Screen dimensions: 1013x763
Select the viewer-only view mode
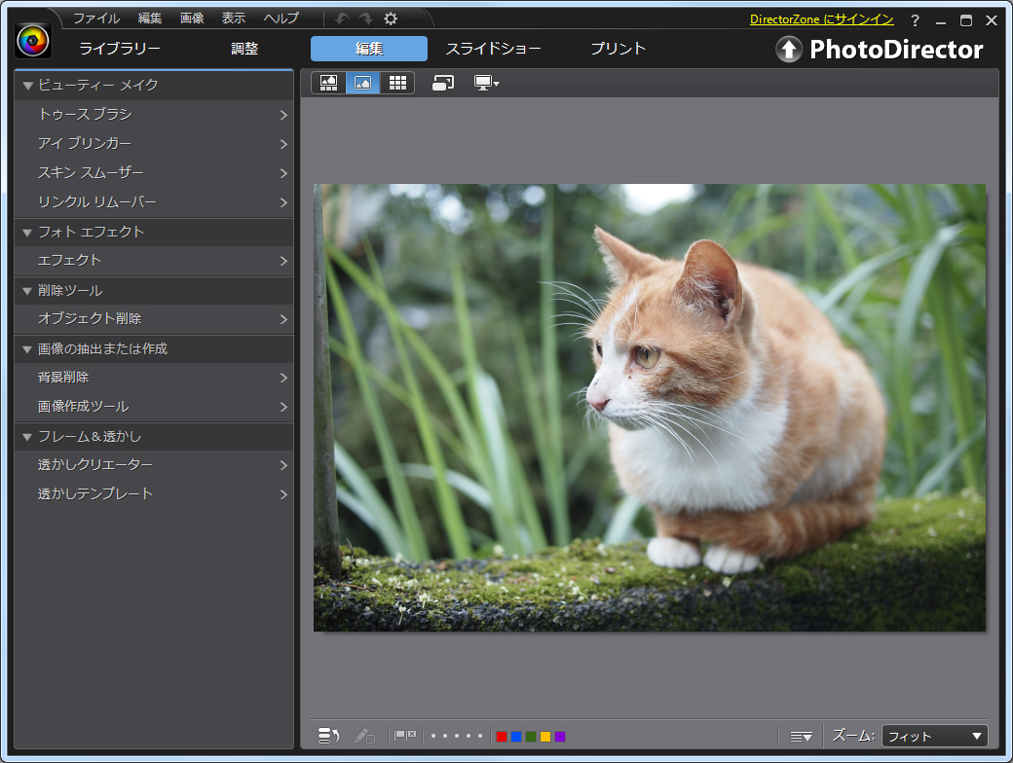362,83
